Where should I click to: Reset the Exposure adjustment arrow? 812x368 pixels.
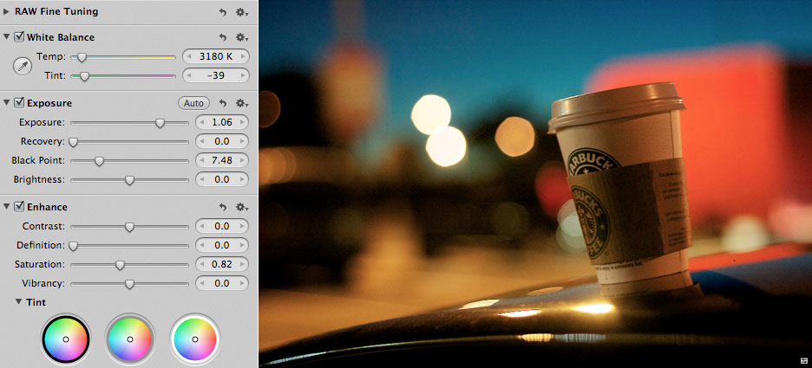(x=223, y=103)
